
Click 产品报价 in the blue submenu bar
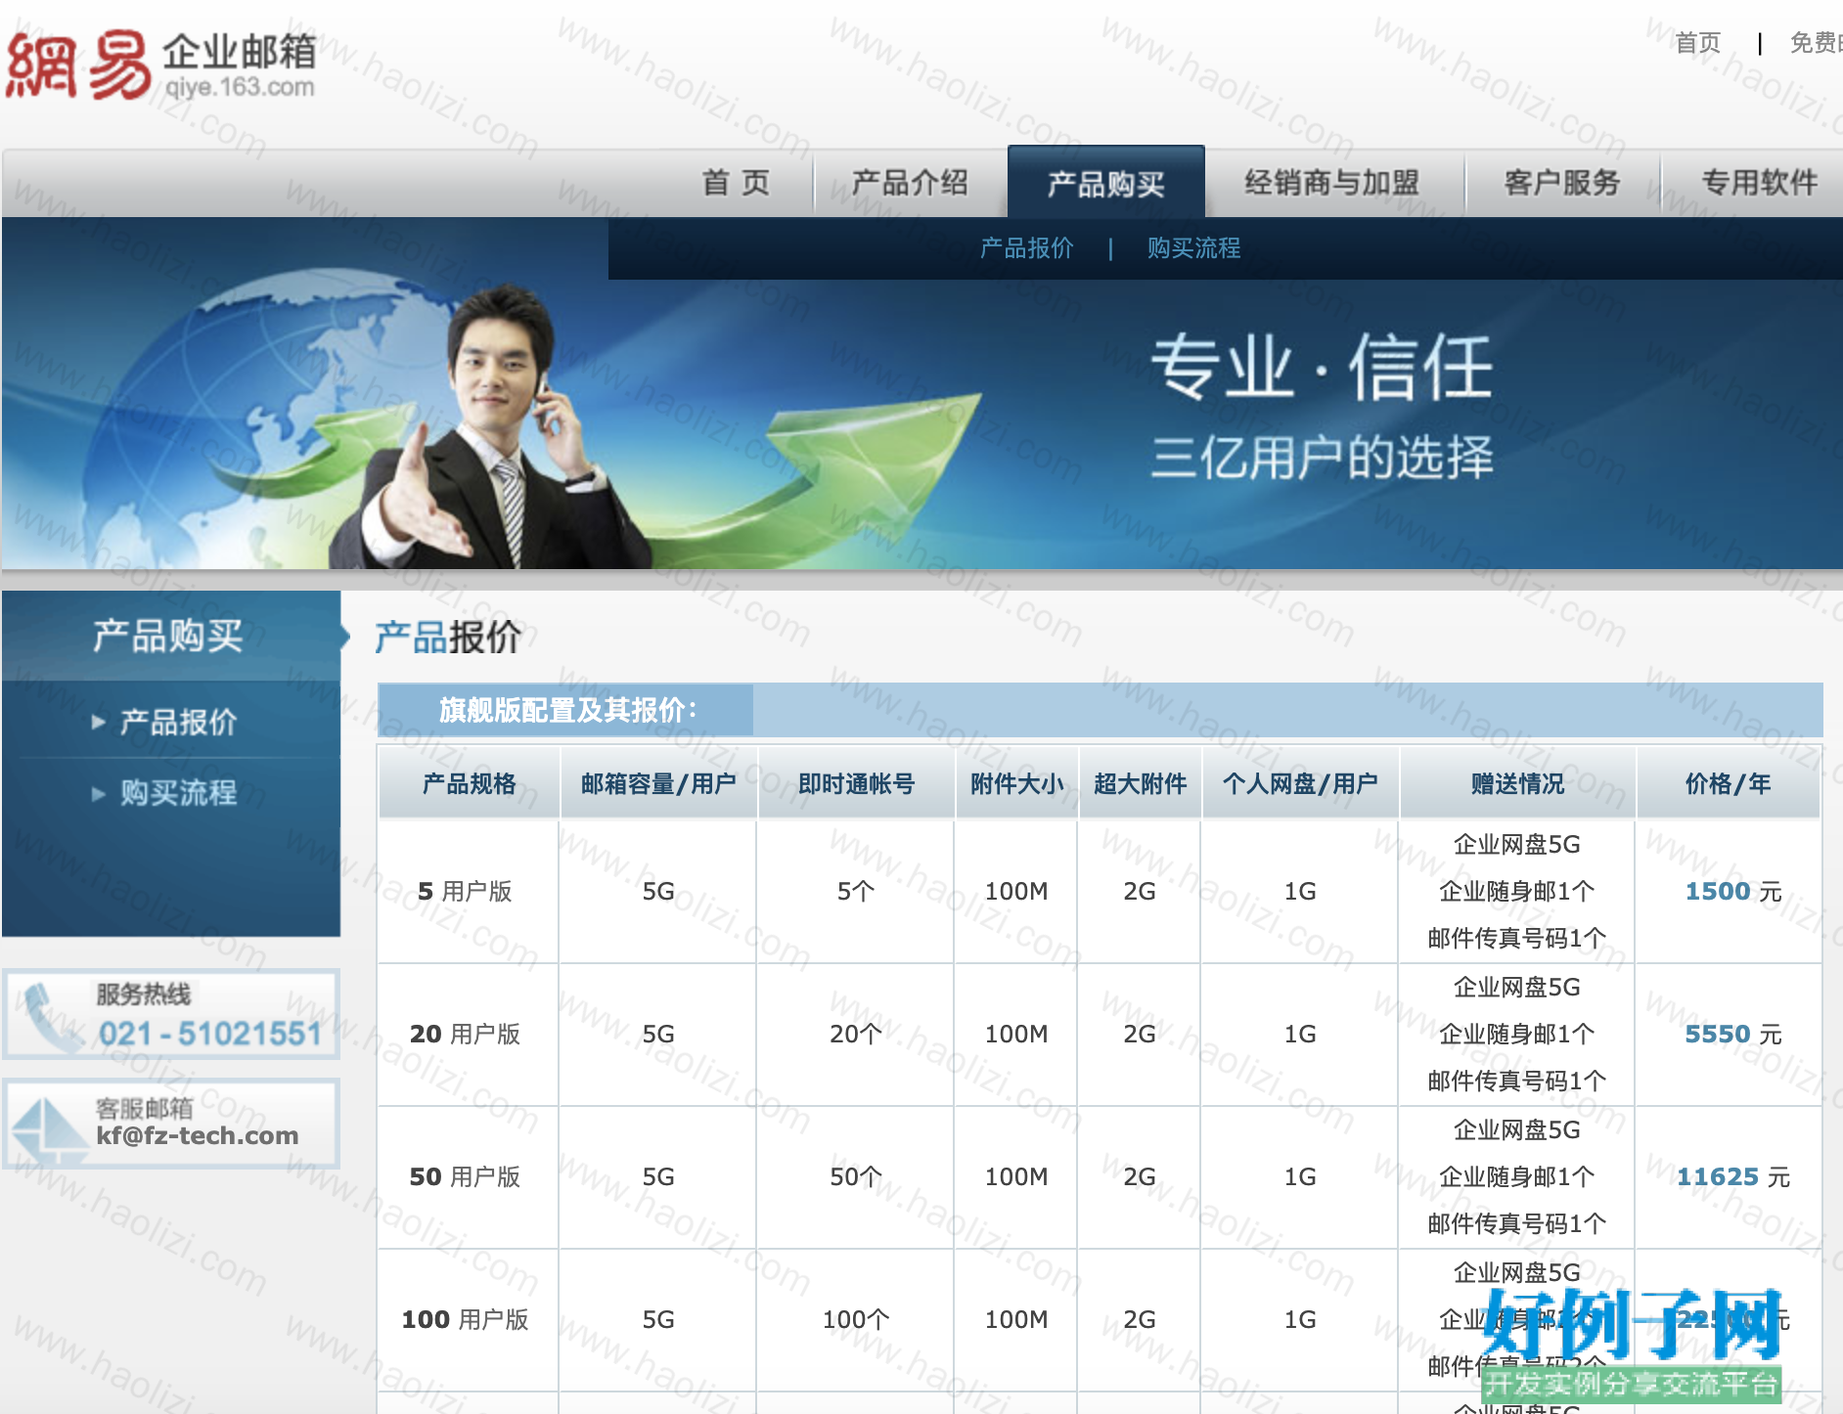click(1026, 248)
